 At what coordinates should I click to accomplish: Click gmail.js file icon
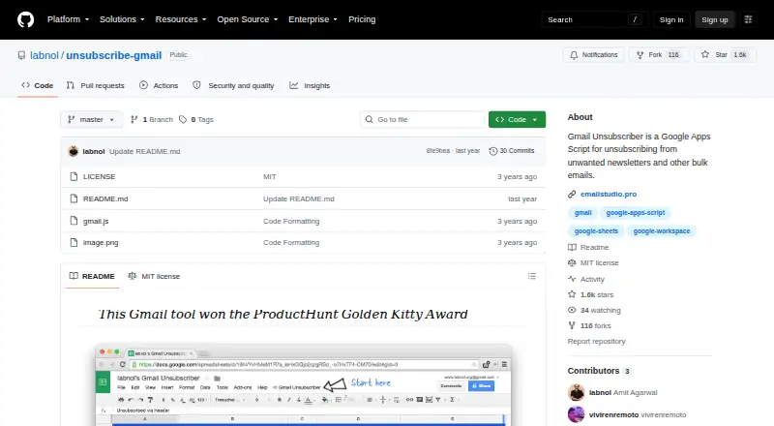click(74, 221)
